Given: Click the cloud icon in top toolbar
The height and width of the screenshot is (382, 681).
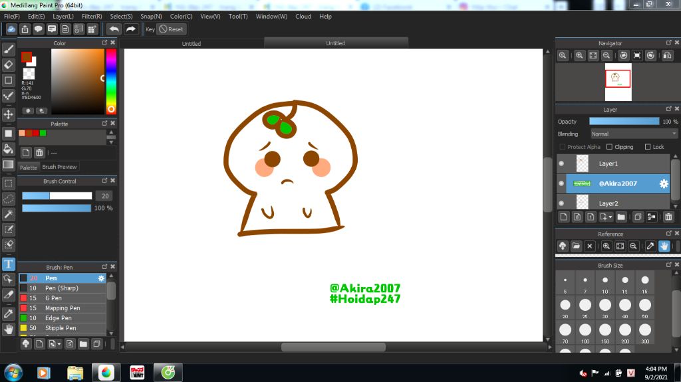Looking at the screenshot, I should (11, 29).
